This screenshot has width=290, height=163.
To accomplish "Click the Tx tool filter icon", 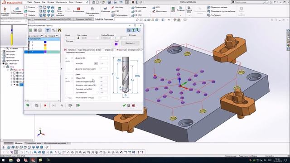I will click(x=53, y=30).
